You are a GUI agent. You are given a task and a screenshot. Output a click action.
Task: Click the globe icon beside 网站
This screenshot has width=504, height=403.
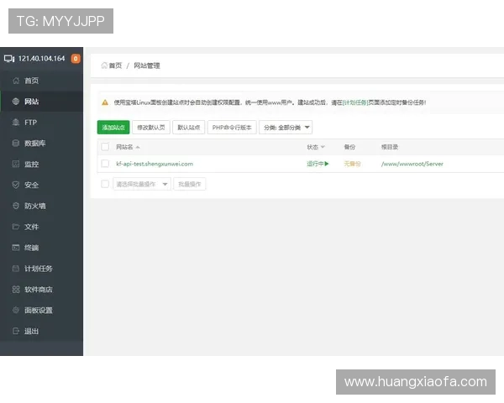click(16, 102)
